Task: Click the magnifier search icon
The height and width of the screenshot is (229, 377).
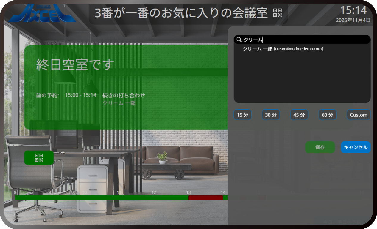Action: pyautogui.click(x=239, y=40)
